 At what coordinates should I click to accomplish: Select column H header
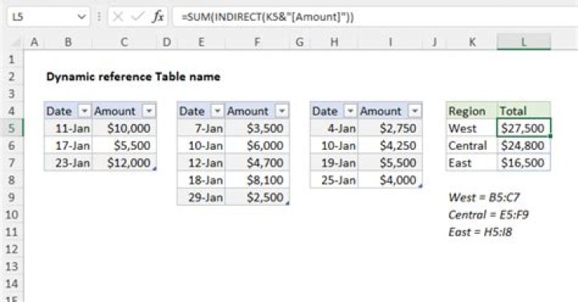pos(334,42)
